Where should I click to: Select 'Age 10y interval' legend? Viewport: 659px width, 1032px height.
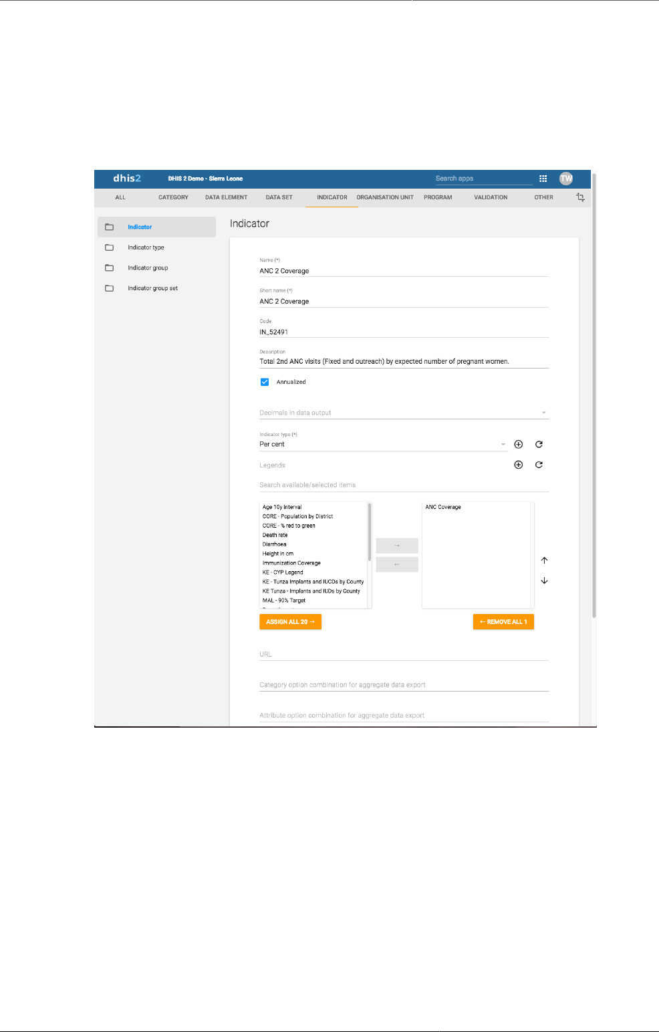(x=282, y=507)
